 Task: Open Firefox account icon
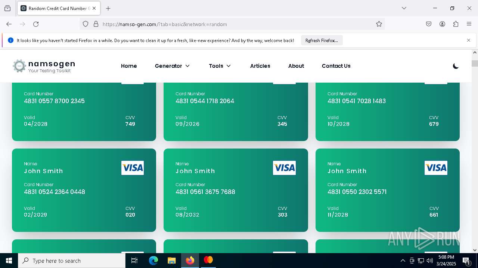click(442, 24)
